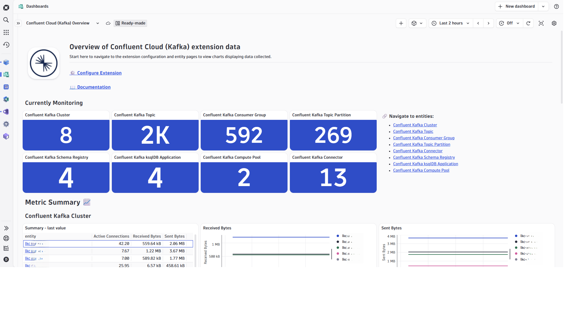The image size is (565, 318).
Task: Open the Dashboards breadcrumb title
Action: click(37, 6)
